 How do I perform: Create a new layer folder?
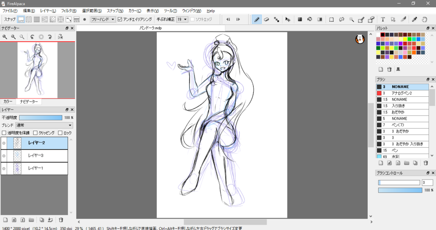click(x=32, y=220)
